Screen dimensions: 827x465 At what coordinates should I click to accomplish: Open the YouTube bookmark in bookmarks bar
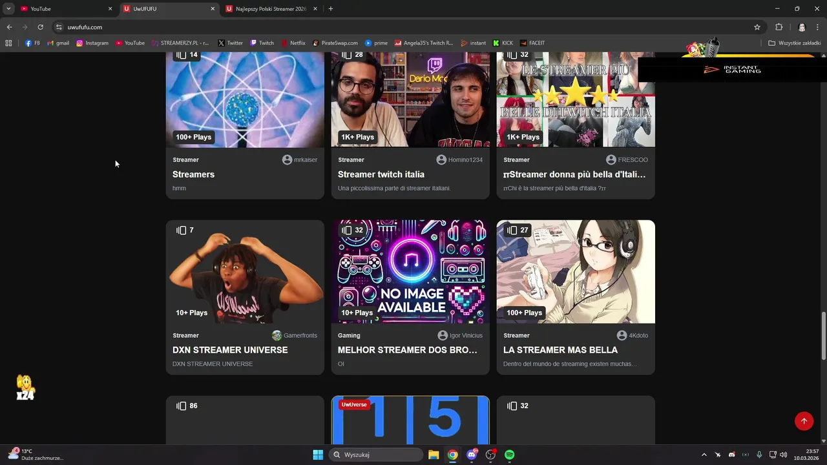tap(131, 43)
